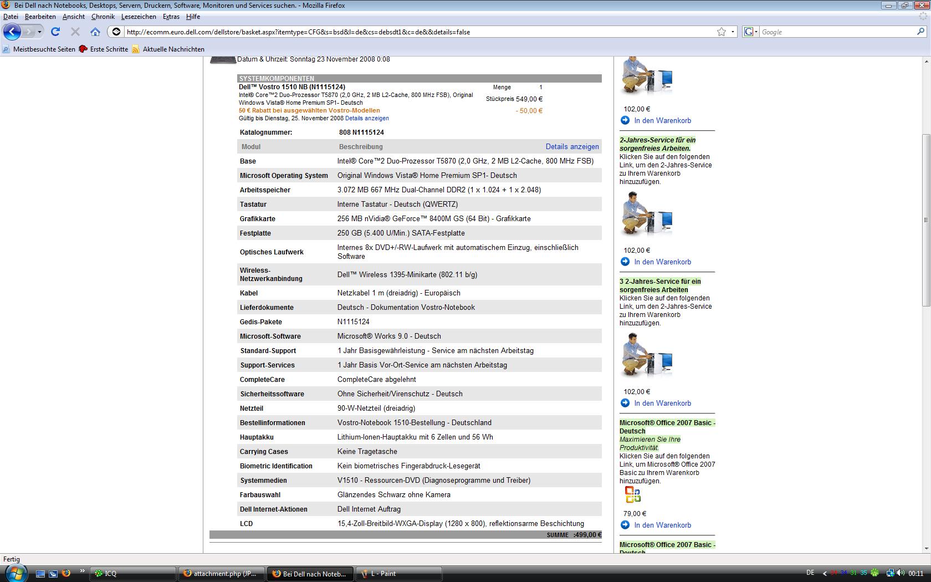The width and height of the screenshot is (931, 582).
Task: Bookmark this page with the star icon
Action: tap(722, 32)
